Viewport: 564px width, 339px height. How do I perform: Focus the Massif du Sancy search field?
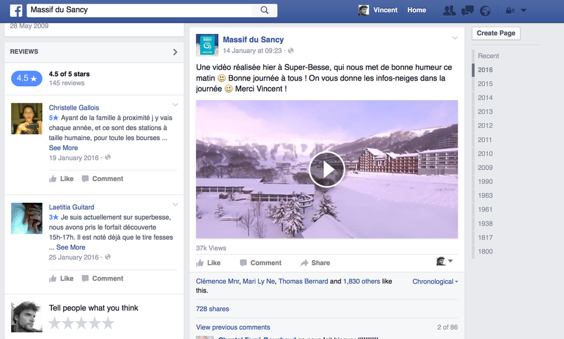[x=139, y=11]
